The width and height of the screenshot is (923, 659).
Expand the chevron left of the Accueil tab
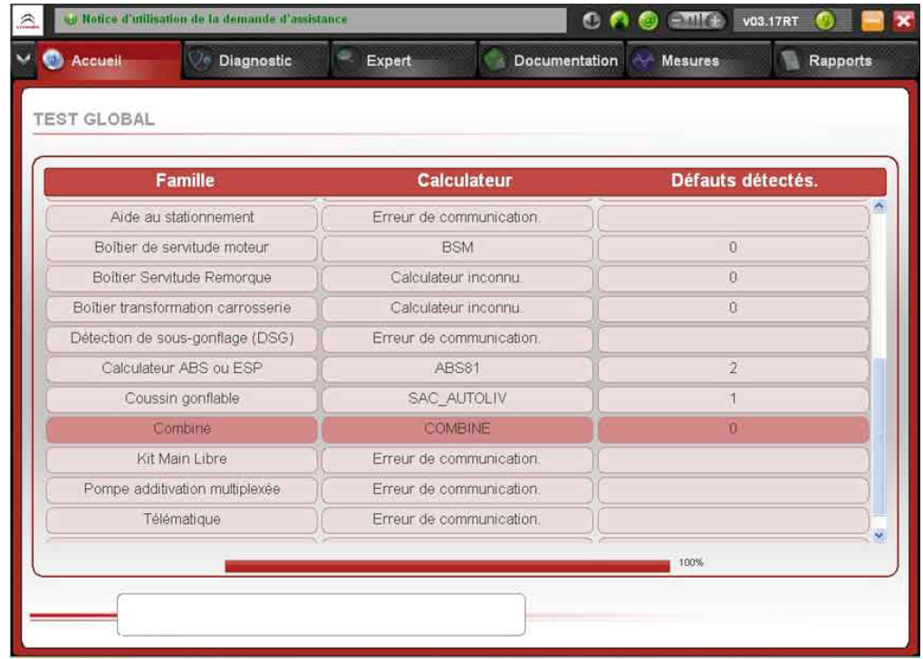(23, 60)
